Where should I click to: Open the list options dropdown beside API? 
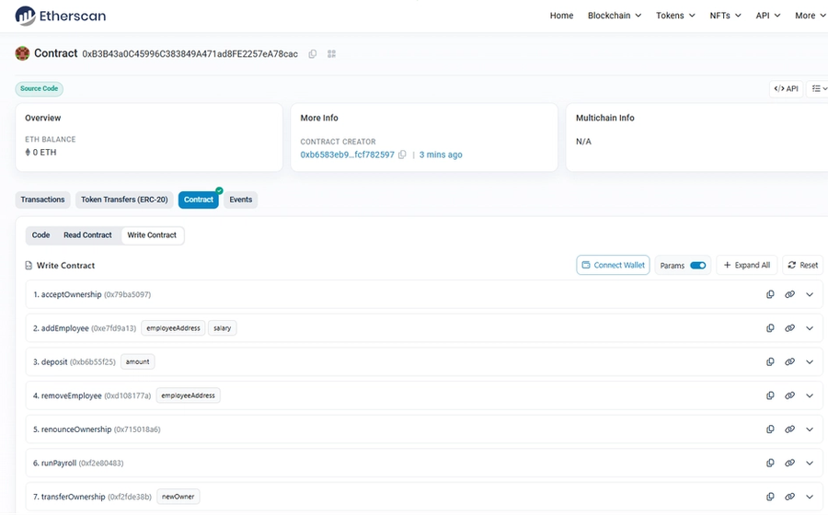[x=819, y=88]
